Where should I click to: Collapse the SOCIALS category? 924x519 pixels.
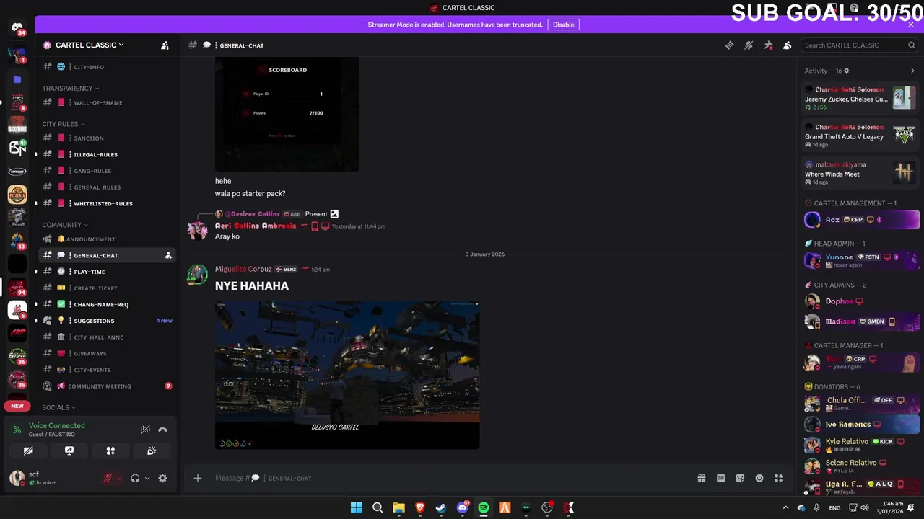(58, 407)
